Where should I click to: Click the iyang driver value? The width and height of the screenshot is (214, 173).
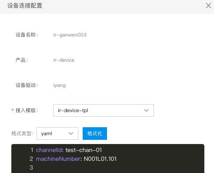point(60,85)
